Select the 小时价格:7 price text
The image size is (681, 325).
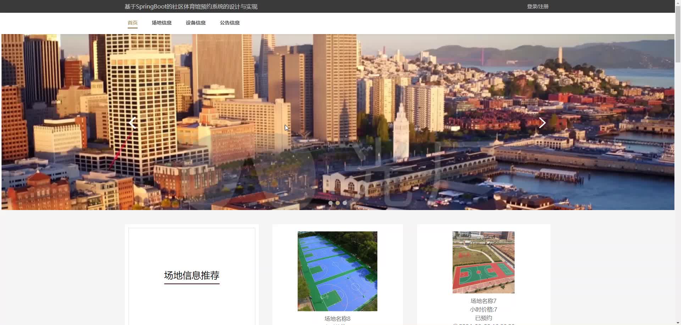click(x=483, y=309)
